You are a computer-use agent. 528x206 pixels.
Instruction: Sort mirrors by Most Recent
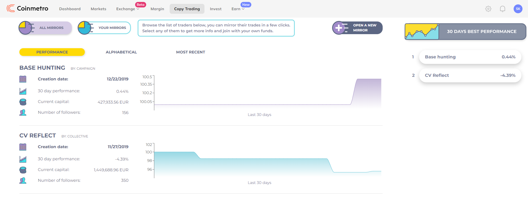pyautogui.click(x=191, y=52)
